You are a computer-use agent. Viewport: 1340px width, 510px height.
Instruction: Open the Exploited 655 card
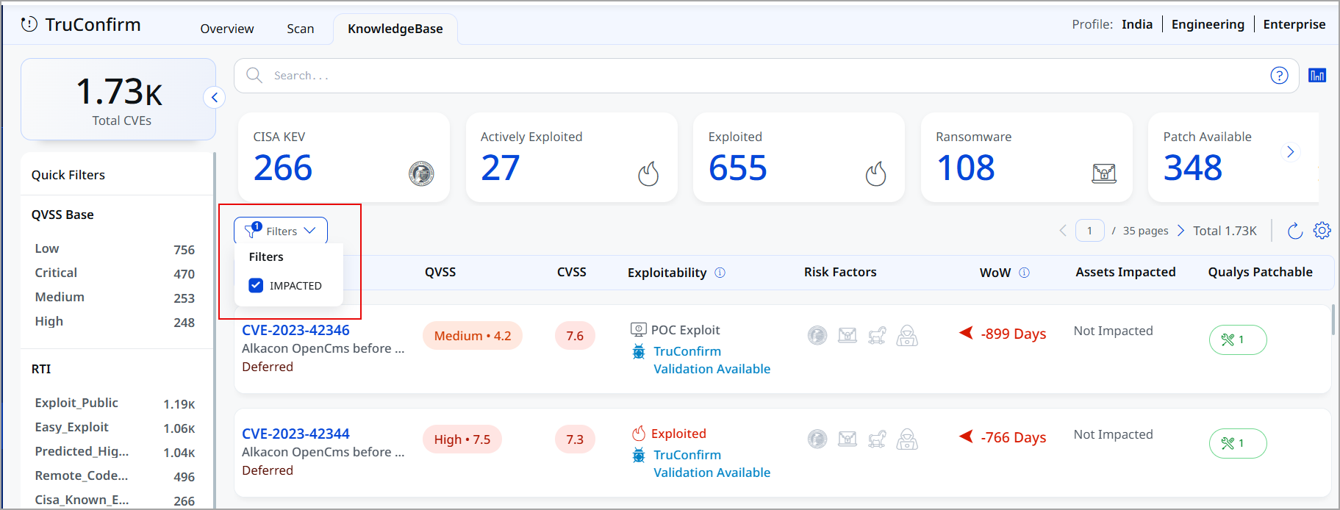(799, 157)
